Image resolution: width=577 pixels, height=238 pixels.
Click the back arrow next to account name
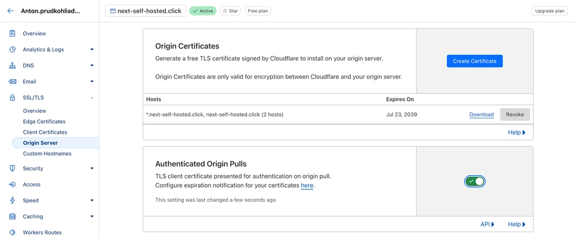pyautogui.click(x=10, y=11)
